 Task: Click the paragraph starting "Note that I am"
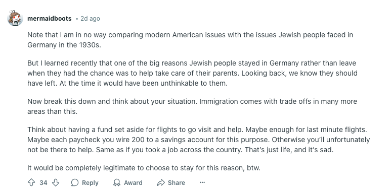point(190,40)
